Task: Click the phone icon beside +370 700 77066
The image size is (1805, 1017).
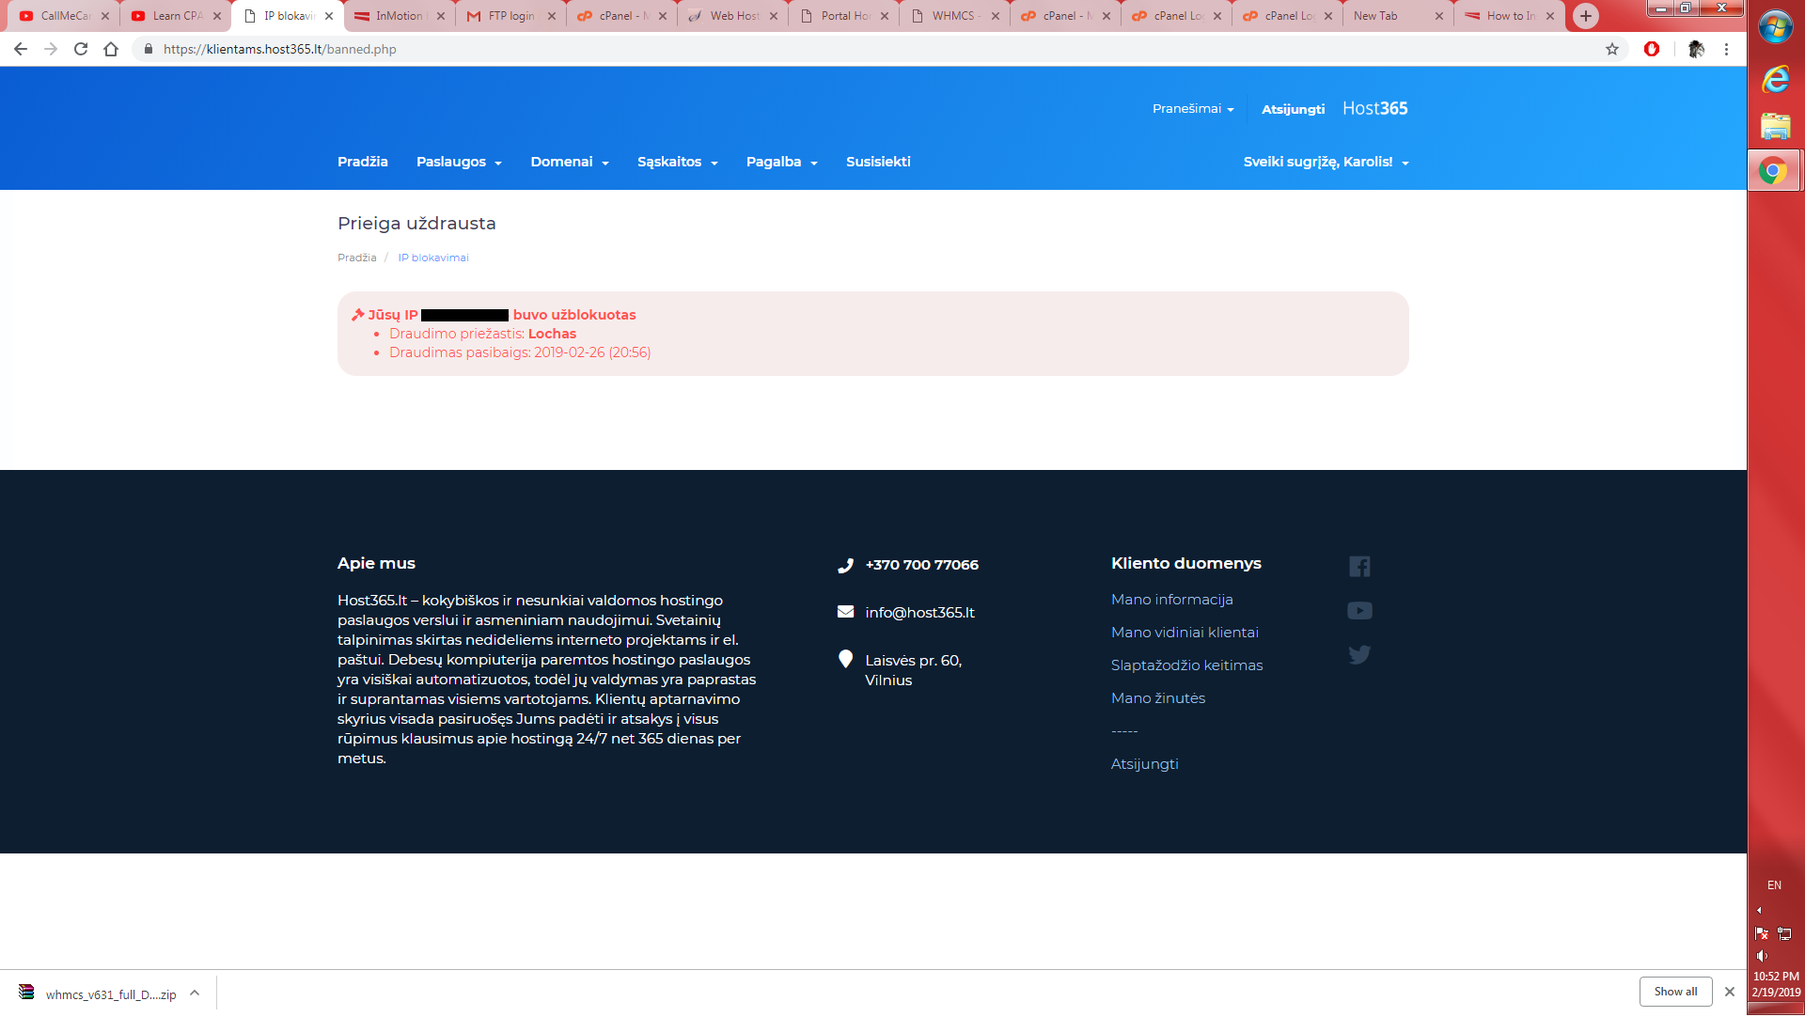Action: 845,565
